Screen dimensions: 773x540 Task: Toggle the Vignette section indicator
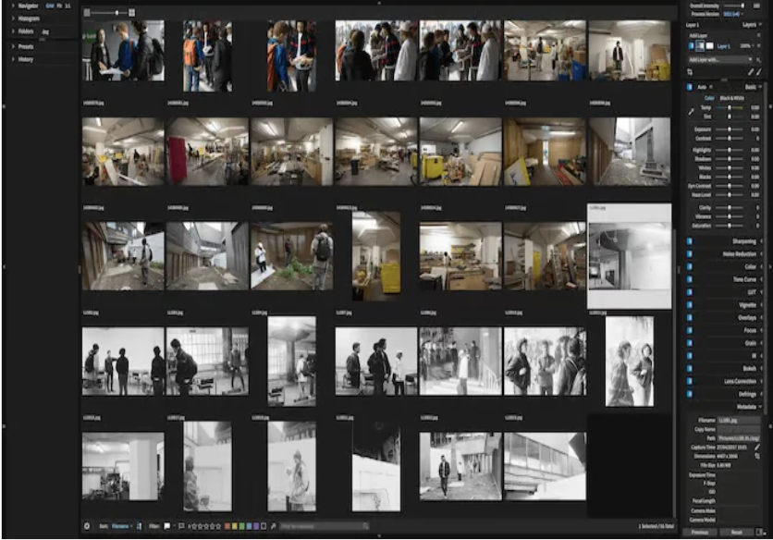tap(689, 305)
